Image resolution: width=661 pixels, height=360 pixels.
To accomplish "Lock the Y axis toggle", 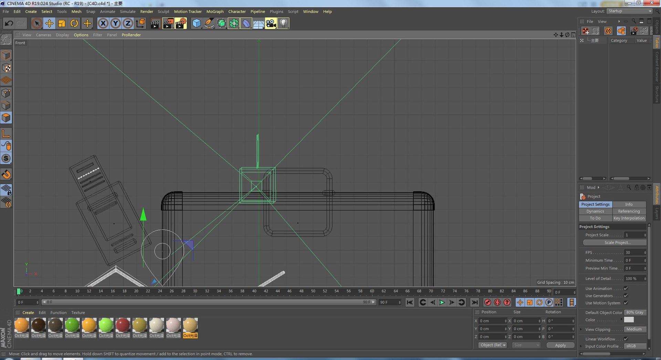I will click(115, 23).
